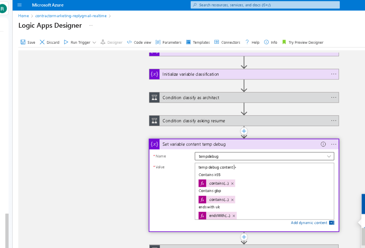Click Try Preview Designer
The width and height of the screenshot is (365, 248).
[303, 42]
